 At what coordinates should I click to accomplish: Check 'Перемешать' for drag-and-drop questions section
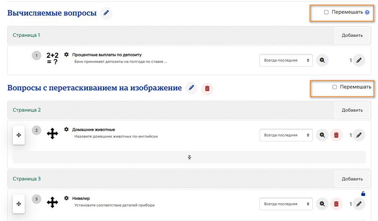tap(335, 87)
